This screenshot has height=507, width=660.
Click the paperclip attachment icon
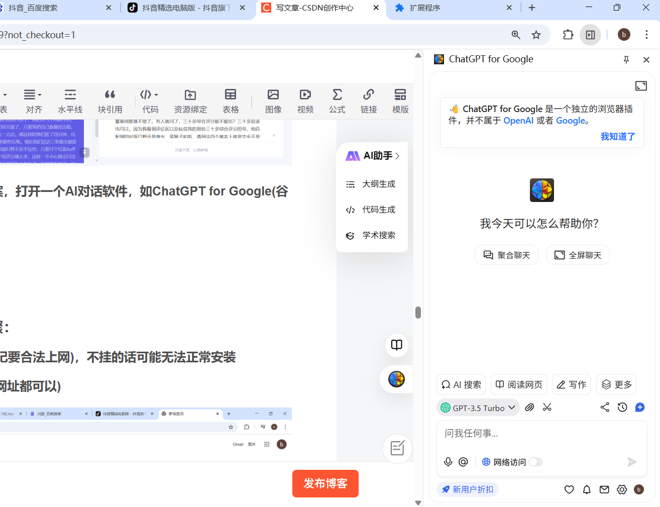click(x=529, y=408)
